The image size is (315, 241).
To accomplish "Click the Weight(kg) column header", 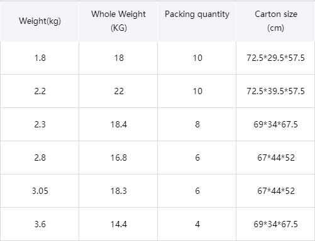I will [40, 21].
